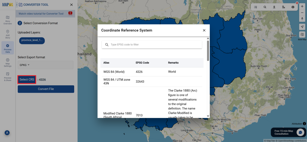Screen dimensions: 307x142
Task: Click the Select CRS button
Action: click(27, 79)
